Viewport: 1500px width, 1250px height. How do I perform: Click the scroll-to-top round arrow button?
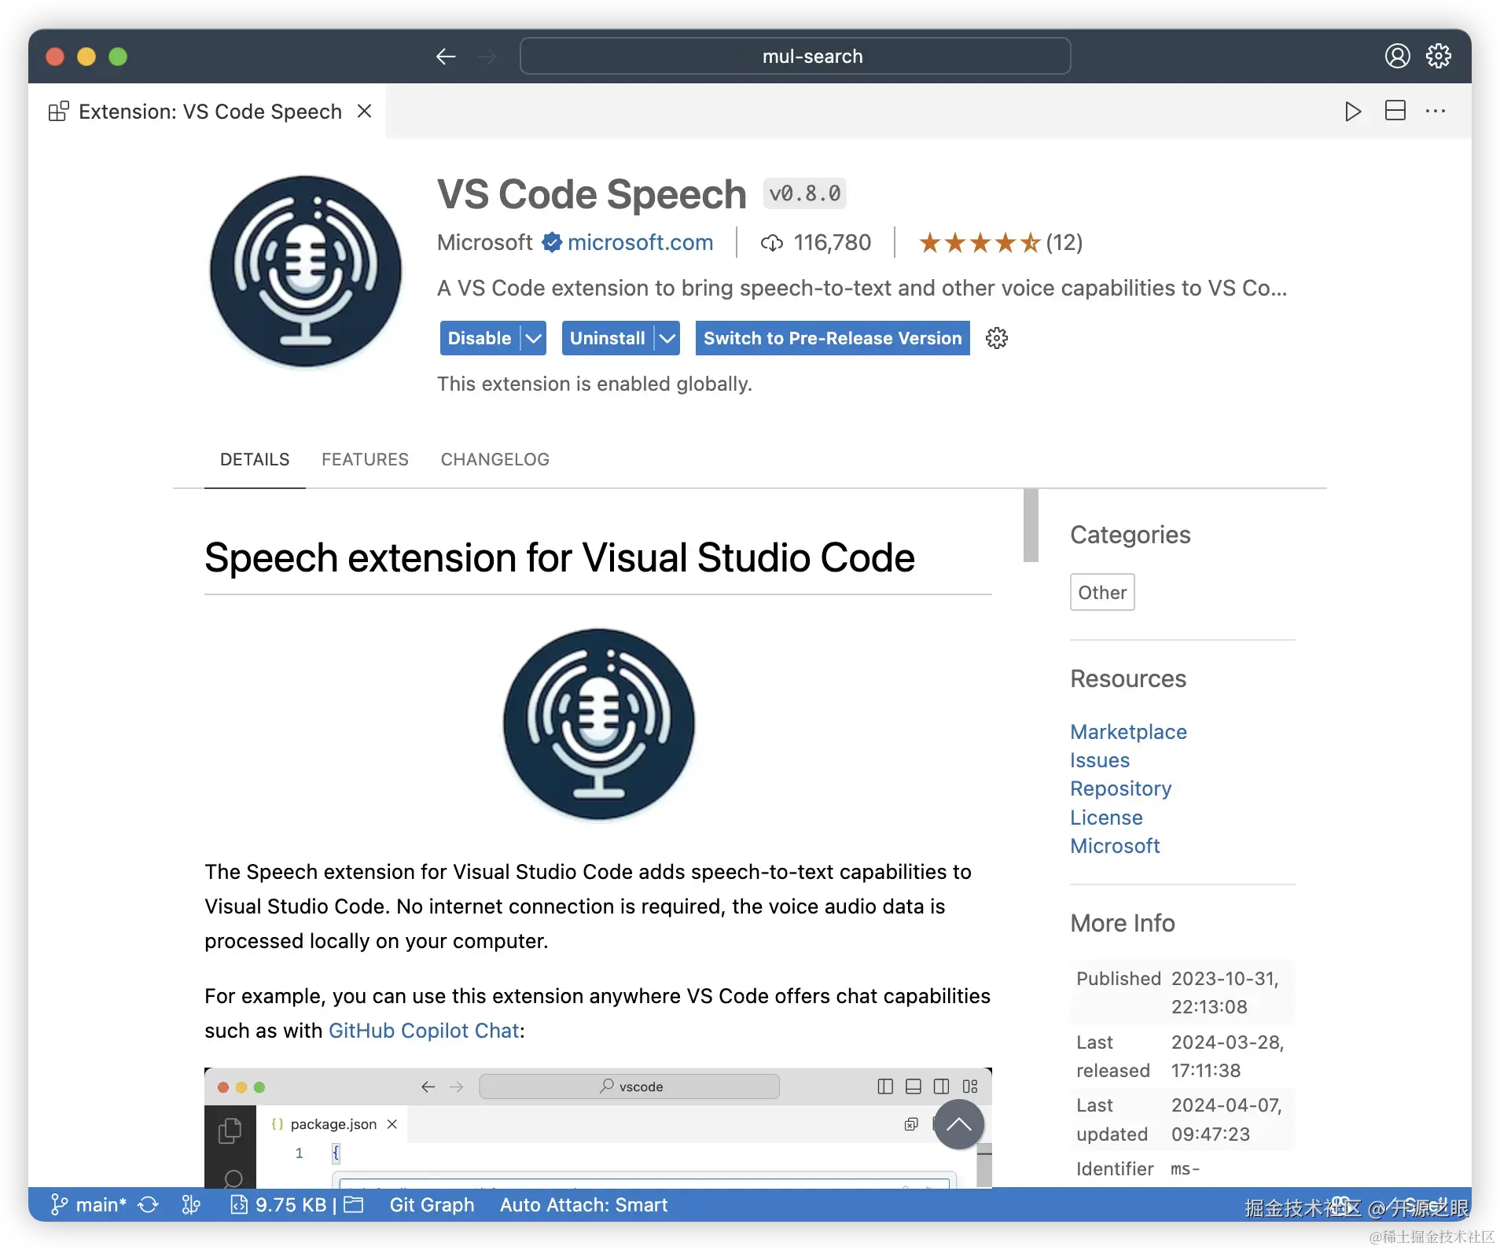pos(958,1124)
